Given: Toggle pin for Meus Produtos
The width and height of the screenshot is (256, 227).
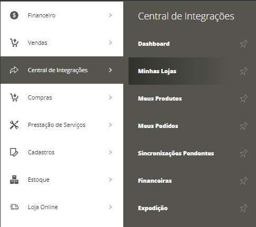Looking at the screenshot, I should click(x=244, y=98).
